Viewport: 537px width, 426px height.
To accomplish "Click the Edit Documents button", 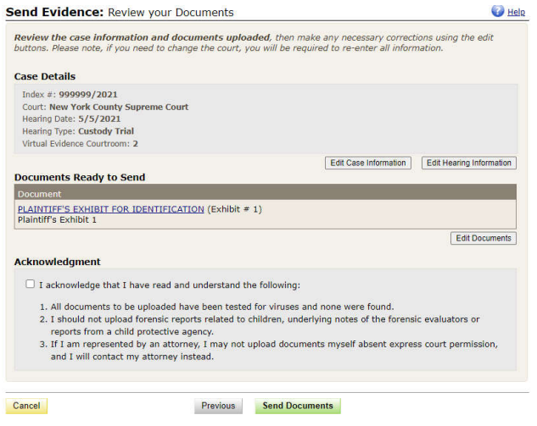I will [x=483, y=238].
